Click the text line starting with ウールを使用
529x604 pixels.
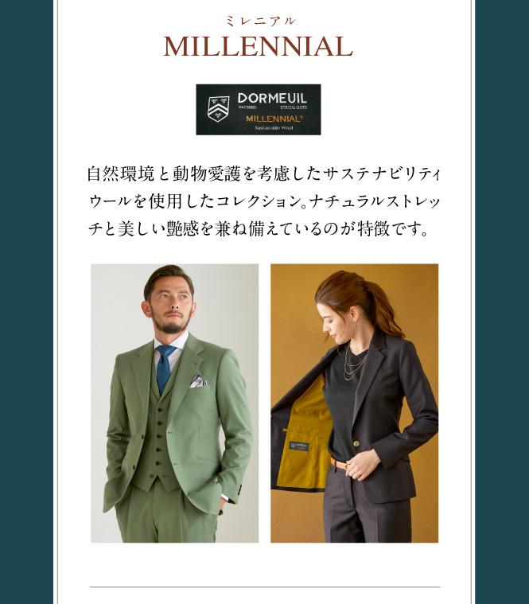(264, 201)
